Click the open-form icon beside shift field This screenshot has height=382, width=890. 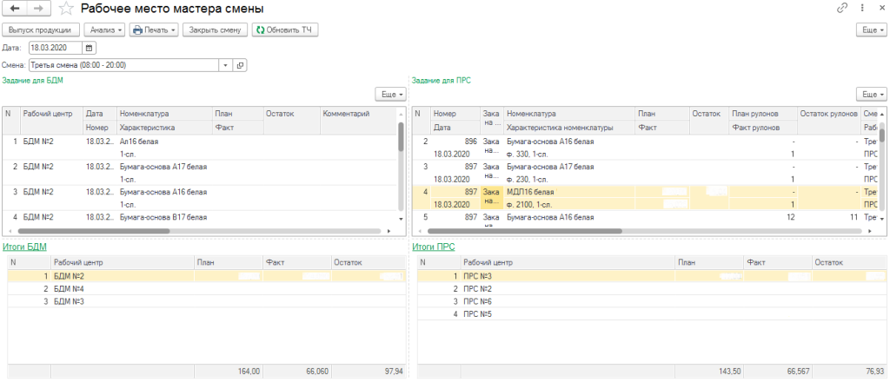[x=240, y=65]
